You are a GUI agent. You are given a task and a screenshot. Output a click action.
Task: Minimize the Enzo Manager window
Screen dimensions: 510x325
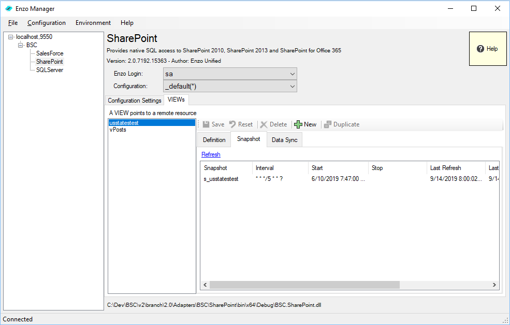tap(450, 8)
